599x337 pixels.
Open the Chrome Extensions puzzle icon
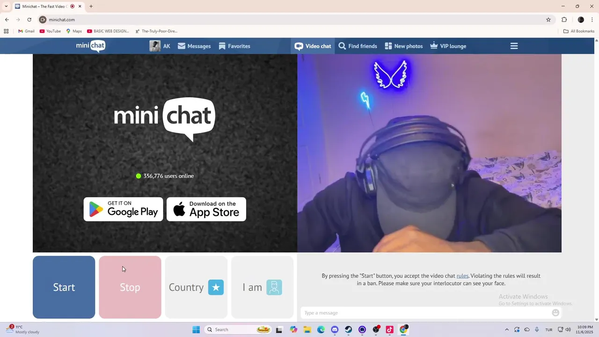[564, 20]
